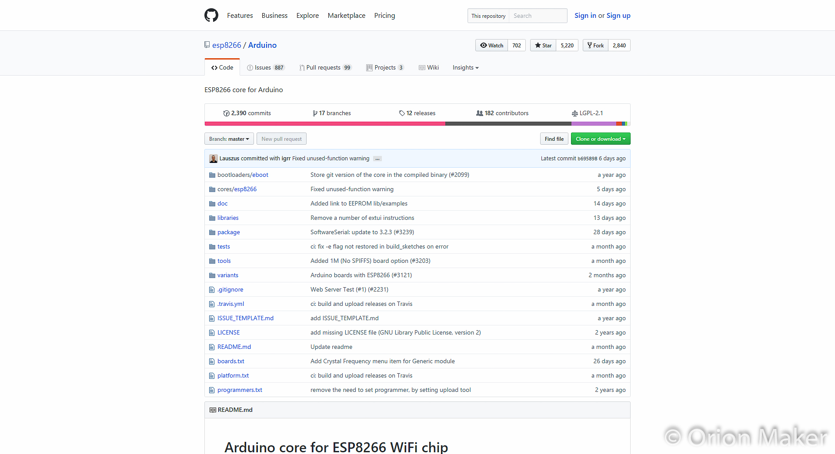
Task: Click the .travis.yml file icon
Action: [212, 304]
